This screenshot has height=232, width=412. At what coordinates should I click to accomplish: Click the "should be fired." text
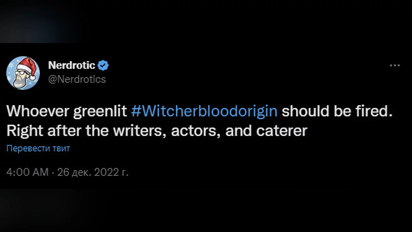click(336, 112)
